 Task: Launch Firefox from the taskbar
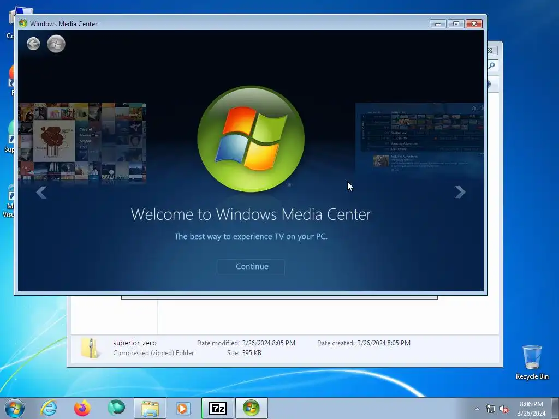point(82,408)
